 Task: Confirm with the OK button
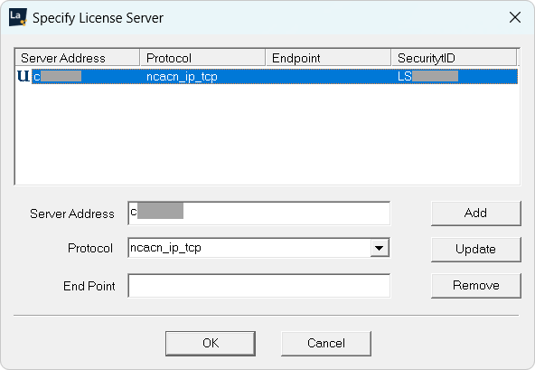pos(211,344)
